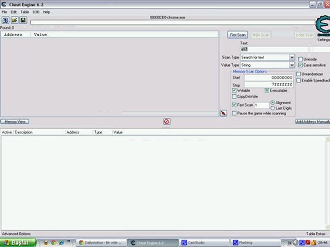Viewport: 330px width, 247px height.
Task: Open the File menu
Action: [4, 12]
